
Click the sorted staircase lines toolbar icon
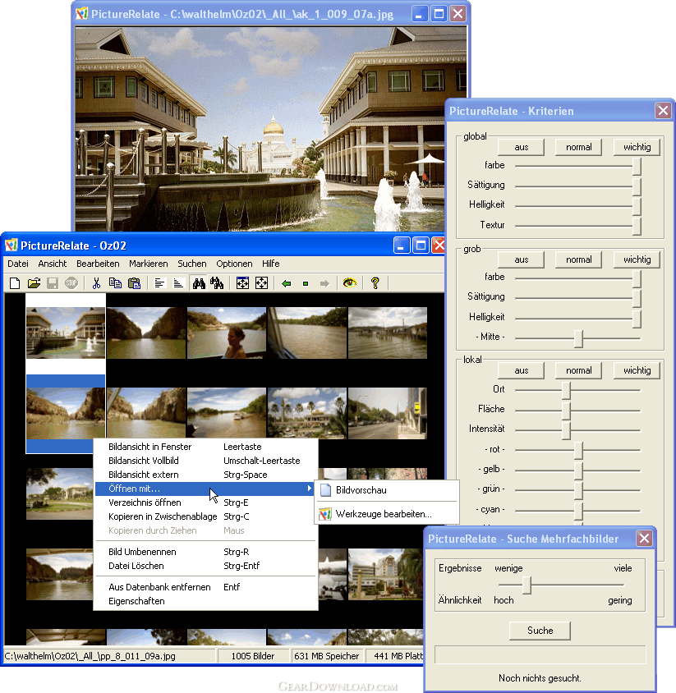click(178, 282)
